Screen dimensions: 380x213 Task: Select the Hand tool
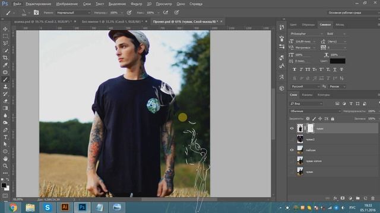click(5, 159)
